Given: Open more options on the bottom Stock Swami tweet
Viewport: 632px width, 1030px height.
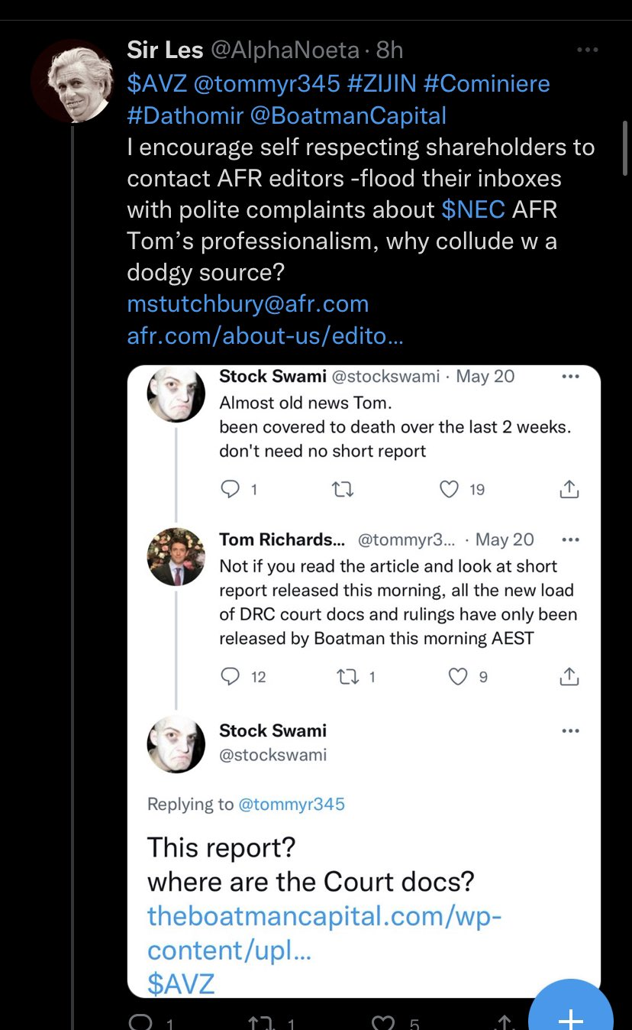Looking at the screenshot, I should pos(570,731).
